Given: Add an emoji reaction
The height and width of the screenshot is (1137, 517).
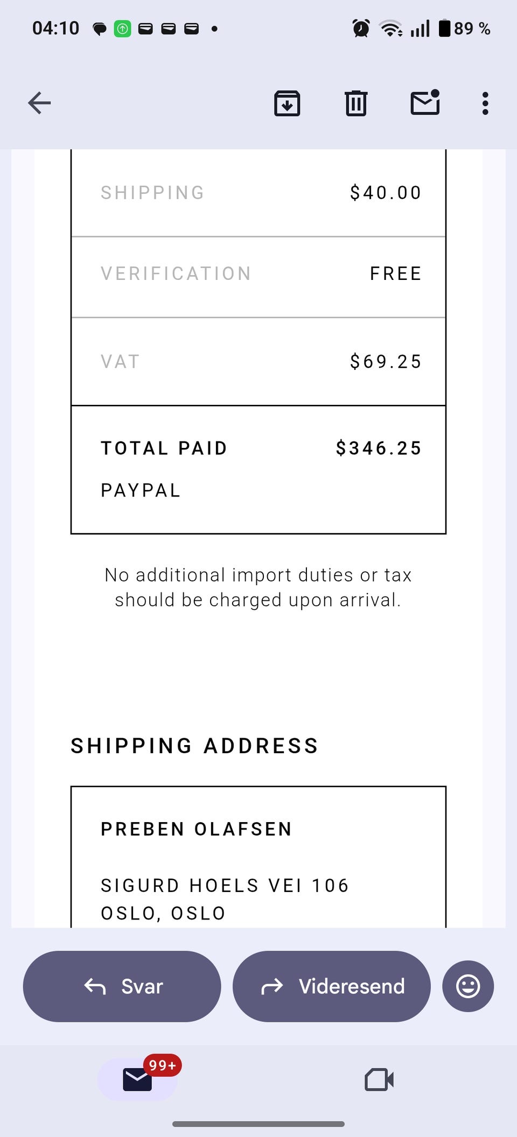Looking at the screenshot, I should click(468, 986).
